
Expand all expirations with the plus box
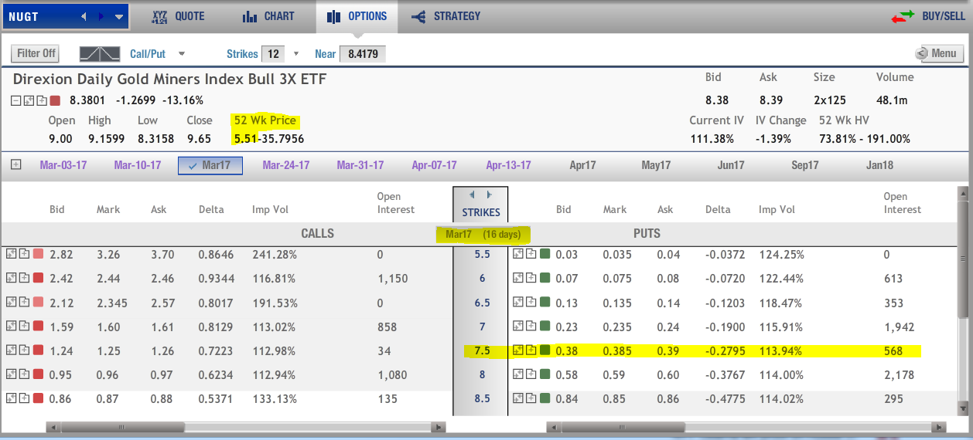(x=16, y=164)
